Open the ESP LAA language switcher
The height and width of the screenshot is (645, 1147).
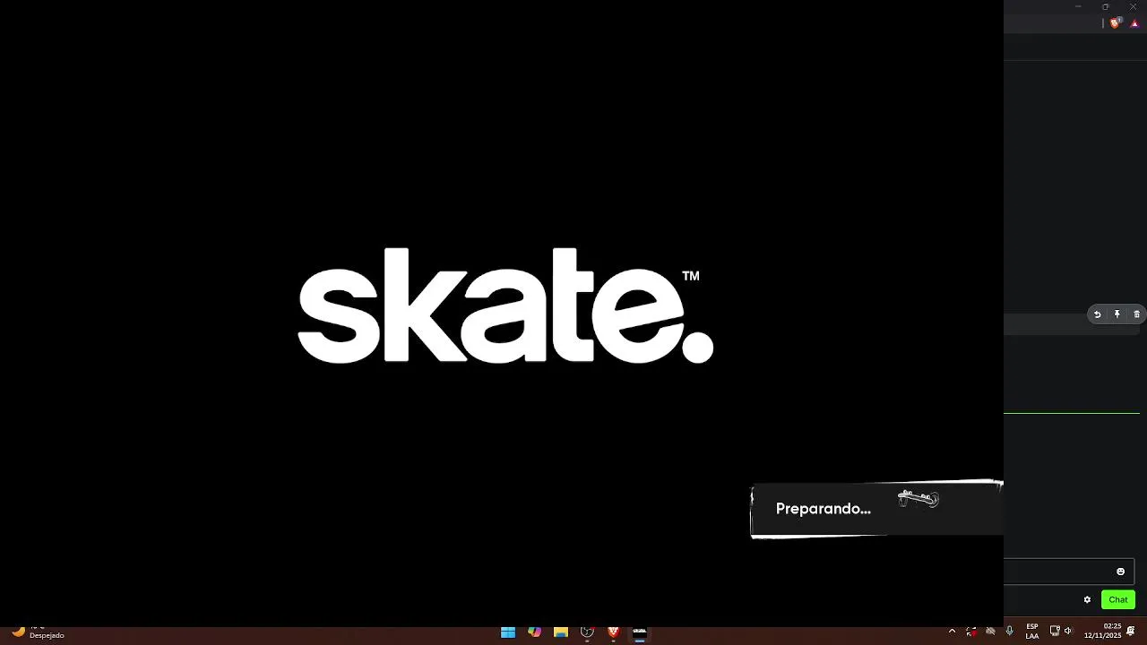click(x=1032, y=632)
